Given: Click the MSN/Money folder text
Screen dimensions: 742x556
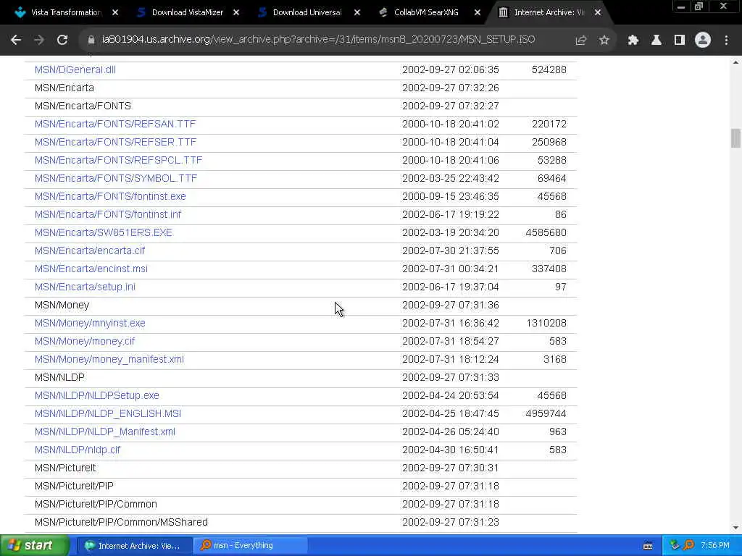Looking at the screenshot, I should (x=62, y=305).
